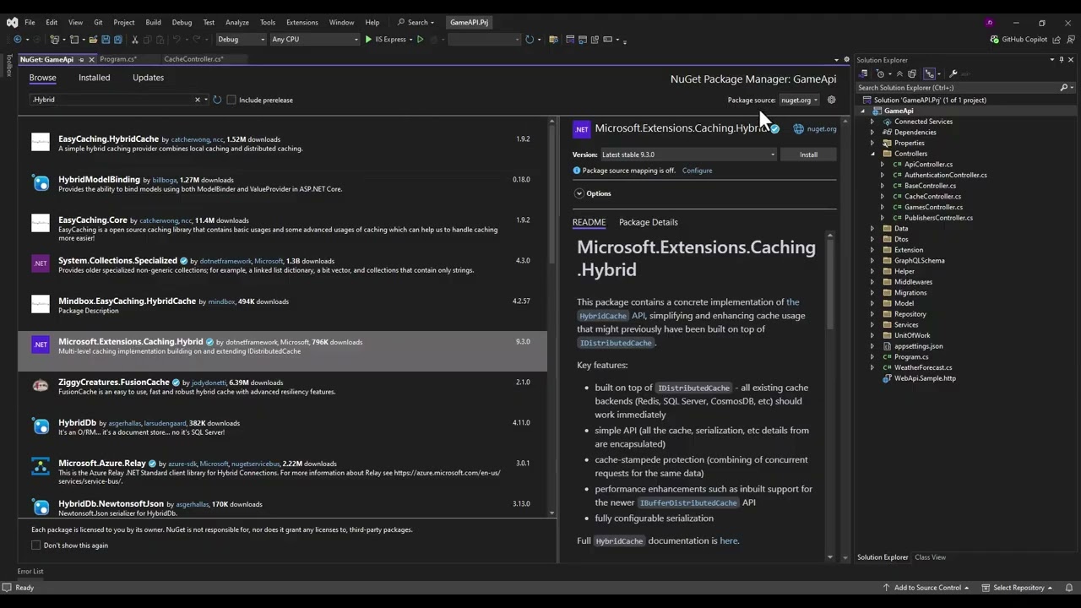Check the Don't show this again box

point(36,546)
